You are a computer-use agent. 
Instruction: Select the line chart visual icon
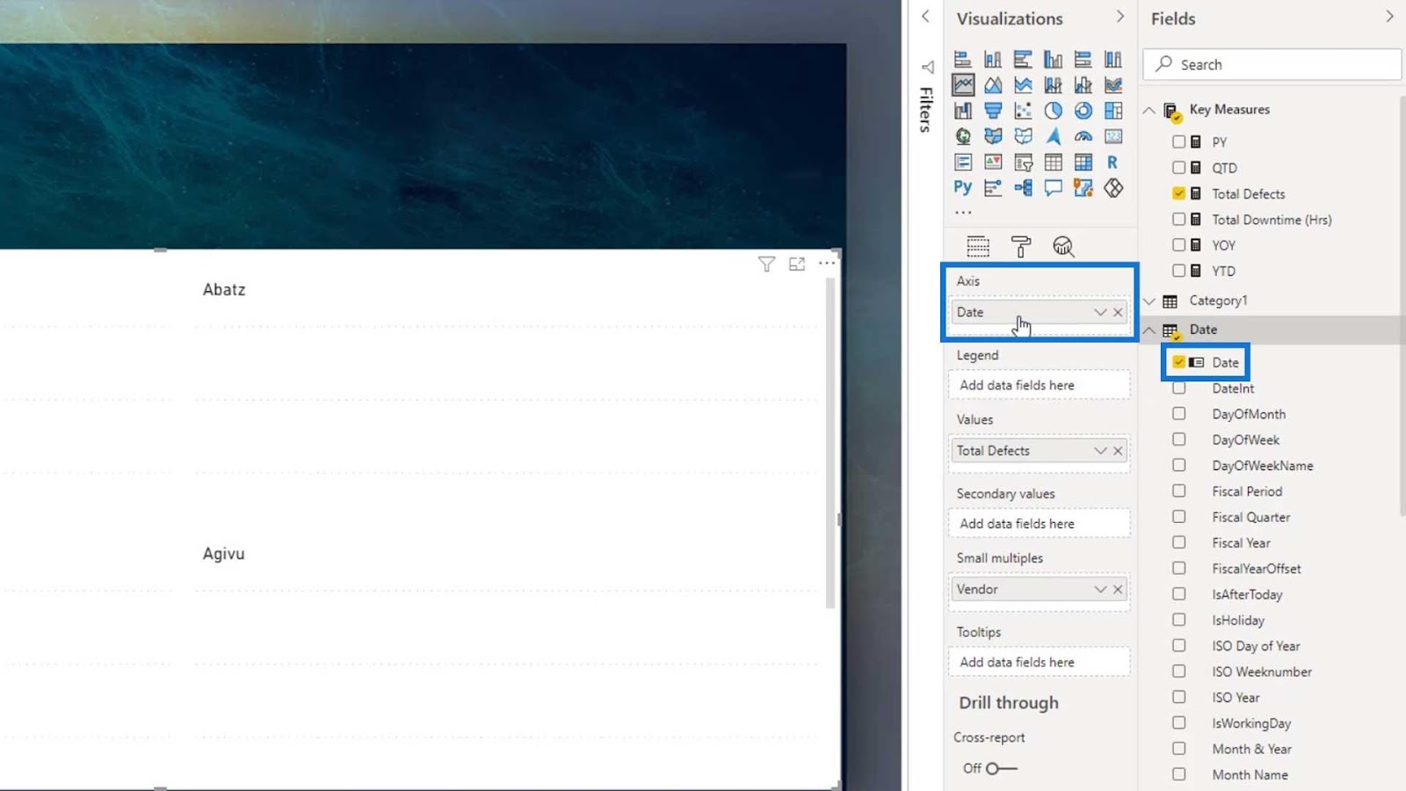[963, 85]
